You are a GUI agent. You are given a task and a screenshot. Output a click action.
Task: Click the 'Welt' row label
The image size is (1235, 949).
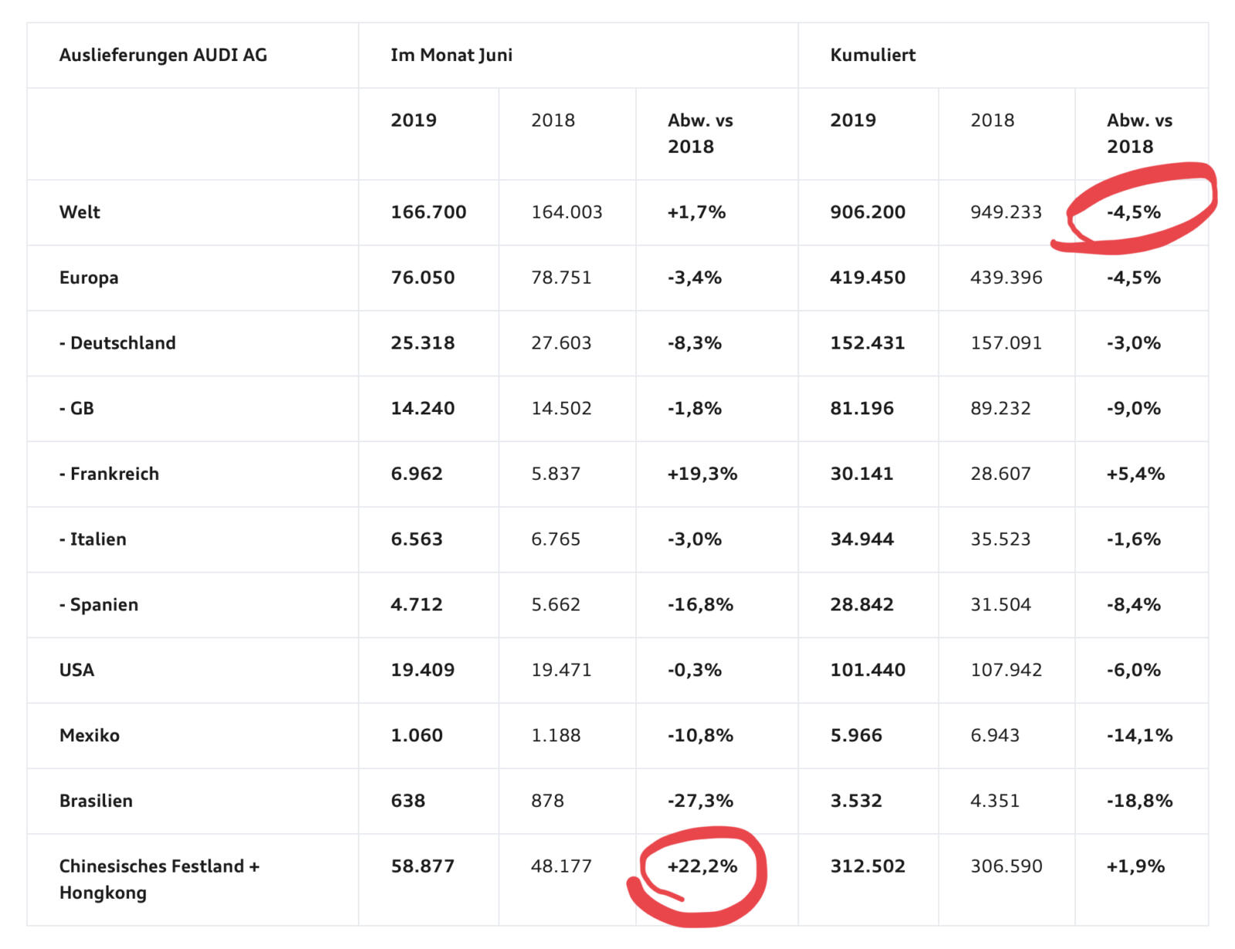tap(80, 212)
